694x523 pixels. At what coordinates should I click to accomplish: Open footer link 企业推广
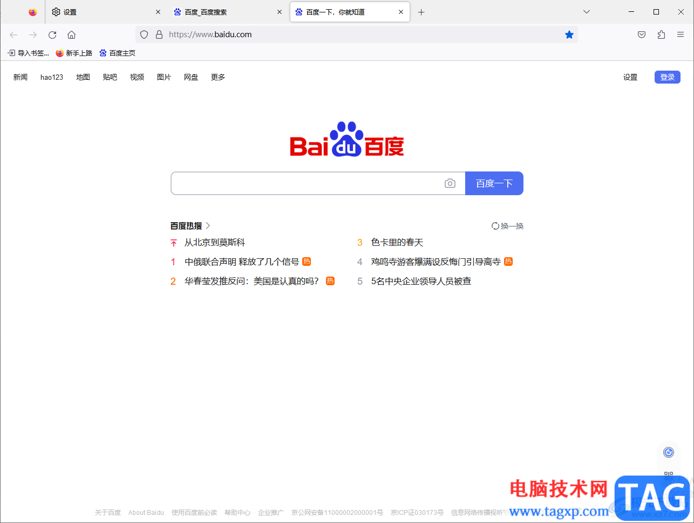tap(271, 513)
